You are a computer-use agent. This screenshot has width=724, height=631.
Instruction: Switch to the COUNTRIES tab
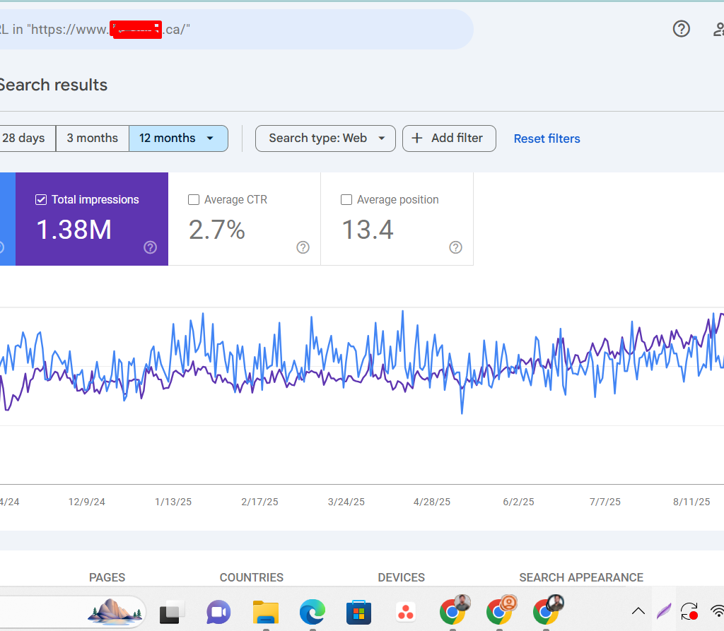pyautogui.click(x=251, y=577)
